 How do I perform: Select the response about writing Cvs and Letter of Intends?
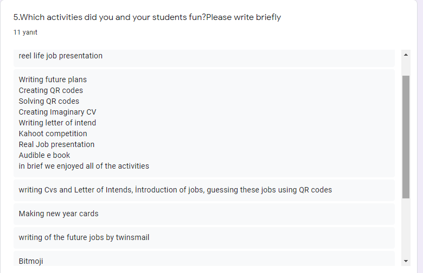pos(175,190)
